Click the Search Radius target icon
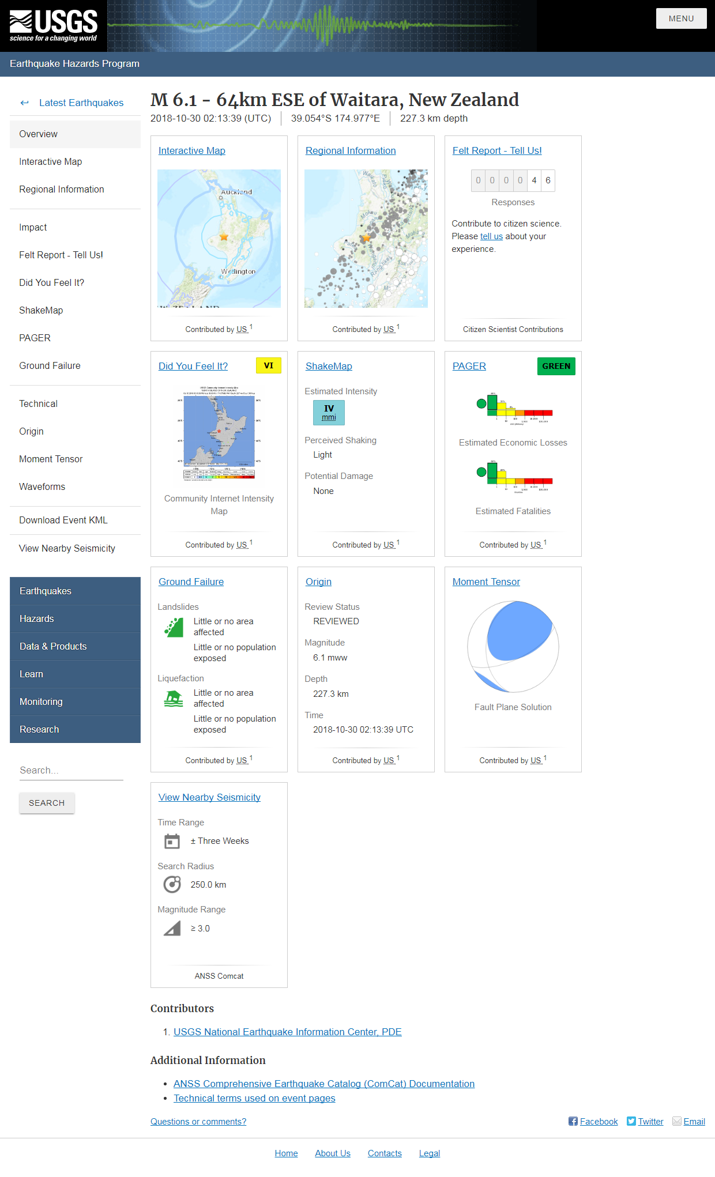The width and height of the screenshot is (715, 1177). (172, 885)
